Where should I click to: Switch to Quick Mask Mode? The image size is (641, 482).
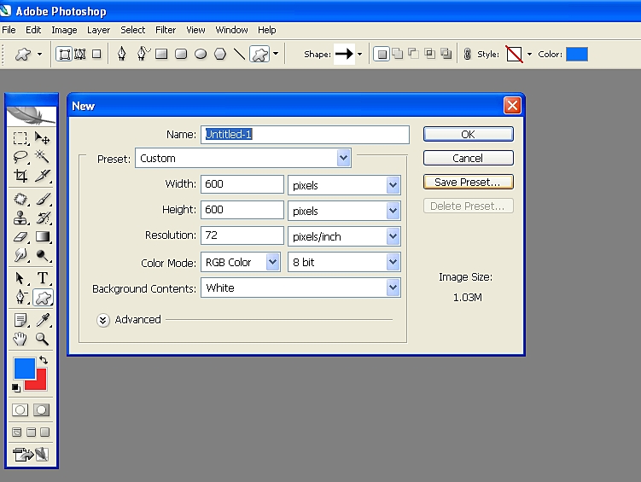[41, 409]
